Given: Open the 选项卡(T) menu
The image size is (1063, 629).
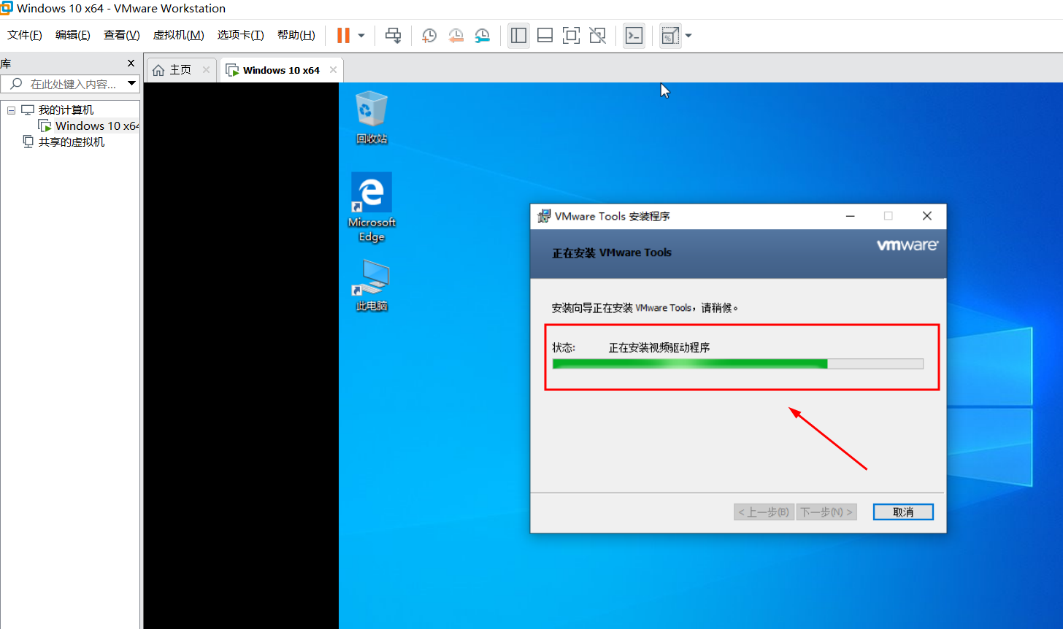Looking at the screenshot, I should [x=240, y=35].
